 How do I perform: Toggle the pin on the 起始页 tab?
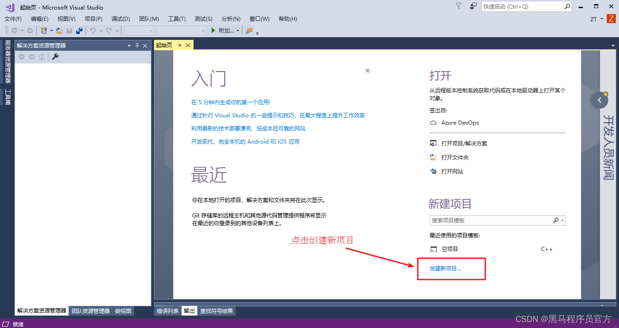[x=179, y=45]
